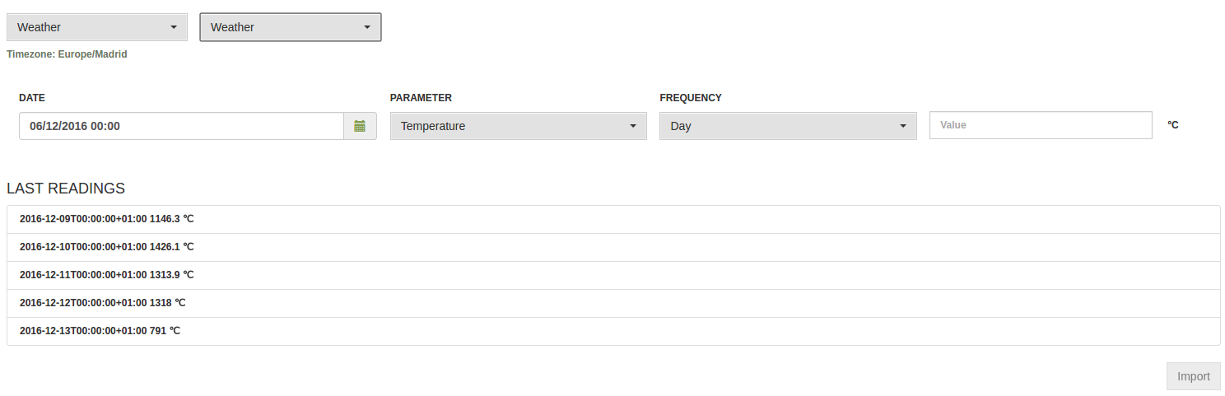Screen dimensions: 1225x396
Task: Select the 2016-12-11 reading of 1313.9 ℃
Action: [107, 275]
